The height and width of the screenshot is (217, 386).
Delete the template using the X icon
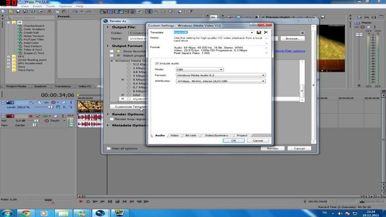click(266, 32)
